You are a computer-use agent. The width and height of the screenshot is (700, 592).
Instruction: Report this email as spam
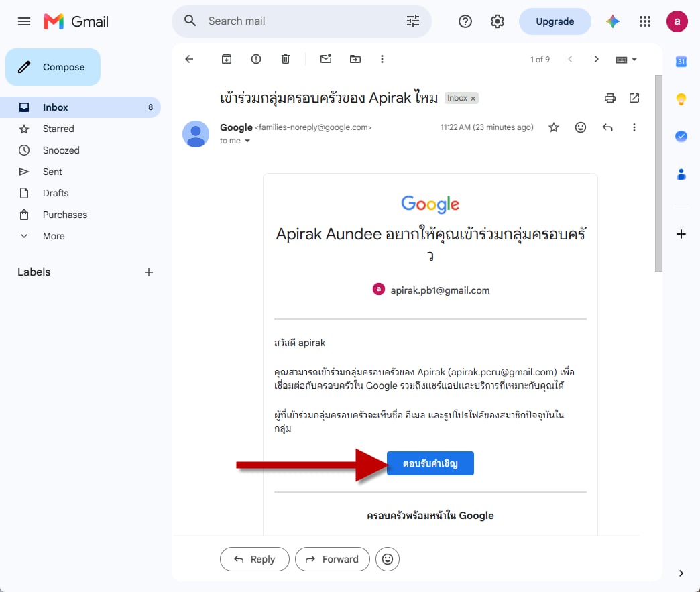(256, 59)
